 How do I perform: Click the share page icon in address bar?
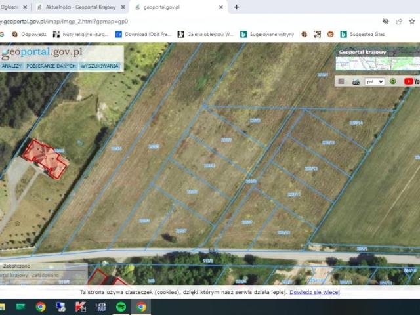tap(399, 22)
